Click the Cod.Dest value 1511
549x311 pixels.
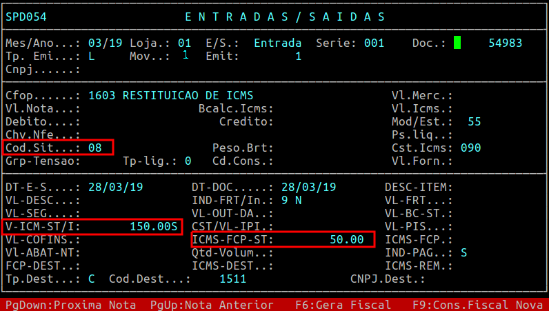click(x=232, y=279)
